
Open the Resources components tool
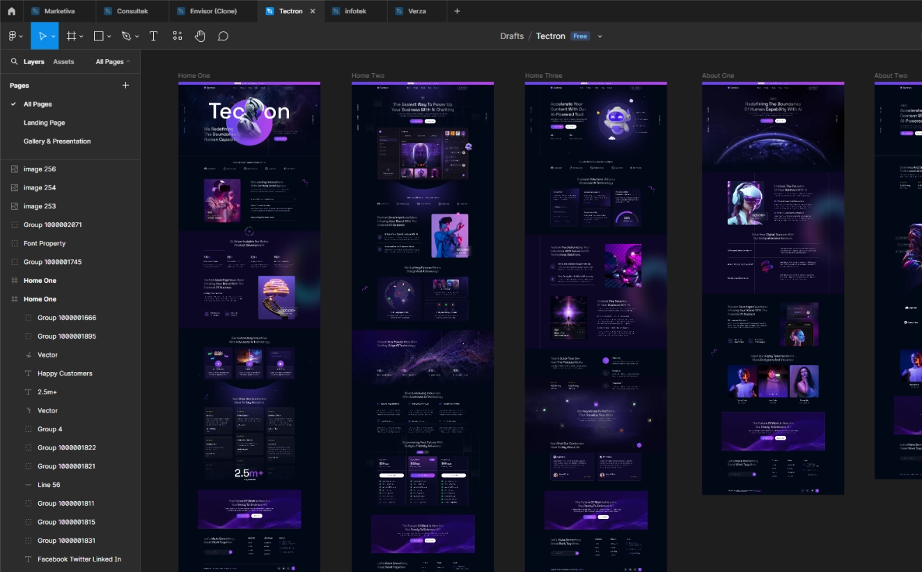coord(178,36)
